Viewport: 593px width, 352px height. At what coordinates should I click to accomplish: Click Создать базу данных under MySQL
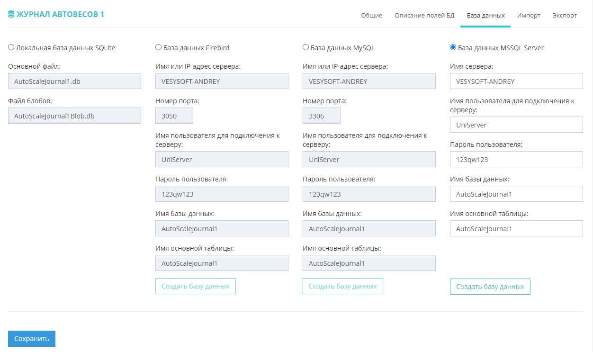pyautogui.click(x=342, y=286)
